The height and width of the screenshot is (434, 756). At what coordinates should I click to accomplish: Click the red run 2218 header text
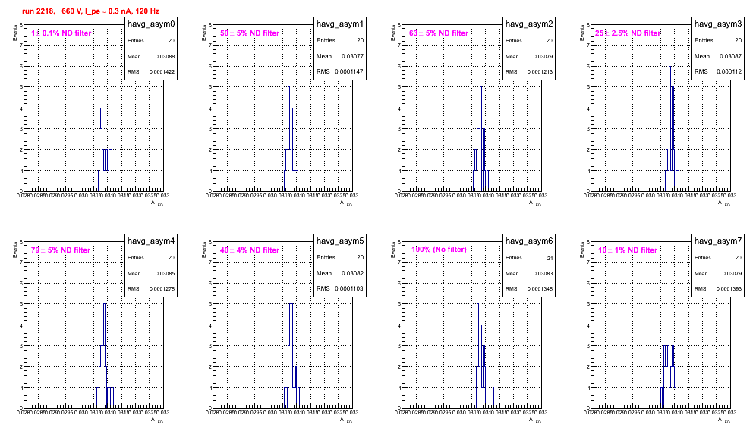(90, 11)
